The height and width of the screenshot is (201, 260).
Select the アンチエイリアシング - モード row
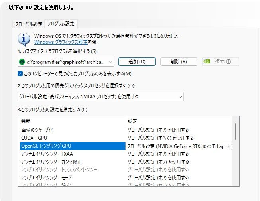[126, 178]
